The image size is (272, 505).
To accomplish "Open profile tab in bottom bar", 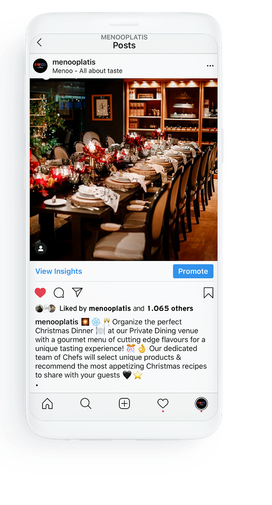I will click(202, 404).
